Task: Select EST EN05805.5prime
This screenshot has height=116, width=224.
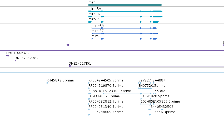Action: tap(166, 101)
